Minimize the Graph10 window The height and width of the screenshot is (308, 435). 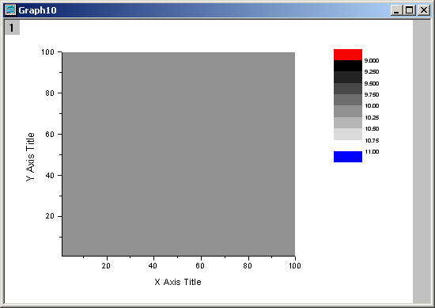point(396,10)
